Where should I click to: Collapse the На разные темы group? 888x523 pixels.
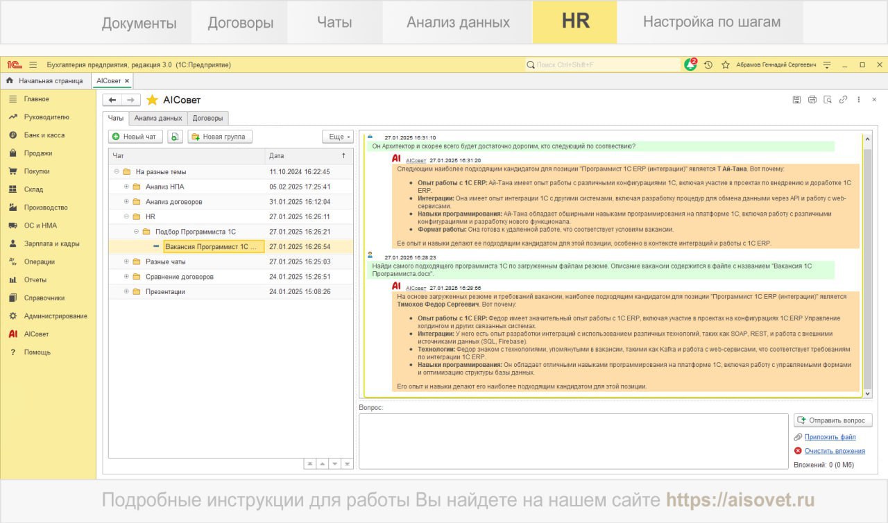(117, 171)
